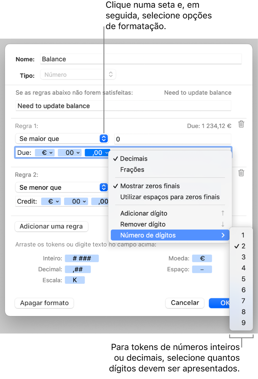Open the € token arrow in Credit row
Screen dimensions: 258x379
pos(58,201)
